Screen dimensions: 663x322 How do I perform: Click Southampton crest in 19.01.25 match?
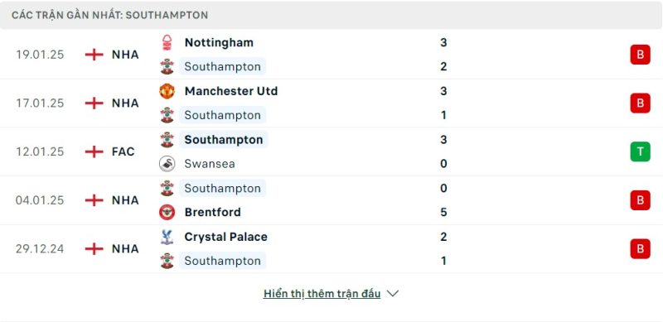167,67
